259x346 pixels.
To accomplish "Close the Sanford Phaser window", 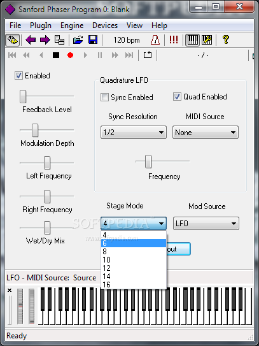I will pyautogui.click(x=239, y=7).
